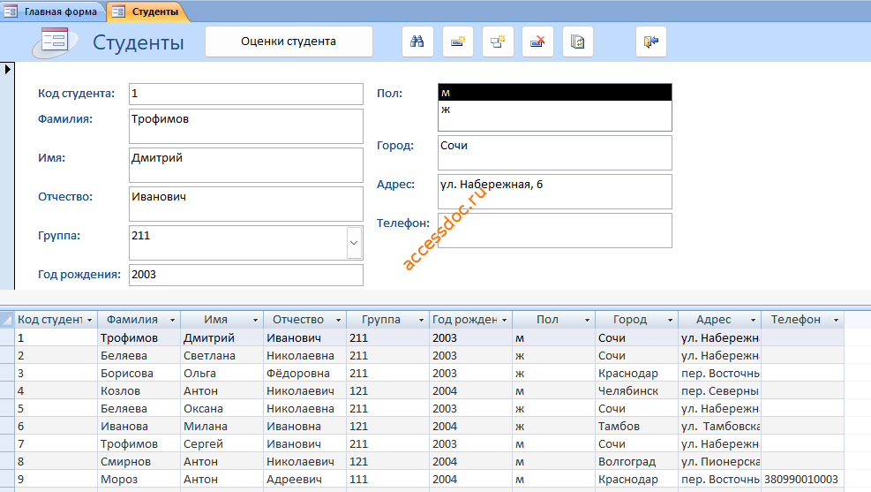Click the Год рождения field showing 2003
Image resolution: width=871 pixels, height=492 pixels.
[x=246, y=276]
